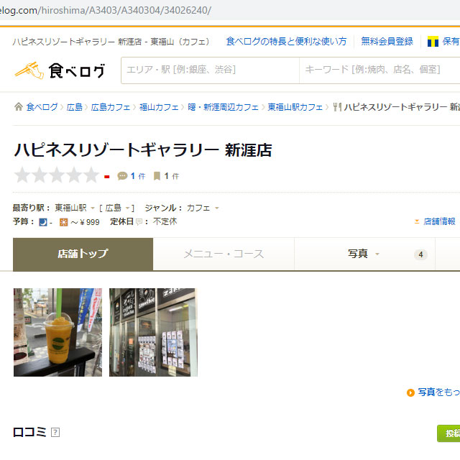The height and width of the screenshot is (460, 460).
Task: Select the 店舗トップ tab
Action: (x=83, y=254)
